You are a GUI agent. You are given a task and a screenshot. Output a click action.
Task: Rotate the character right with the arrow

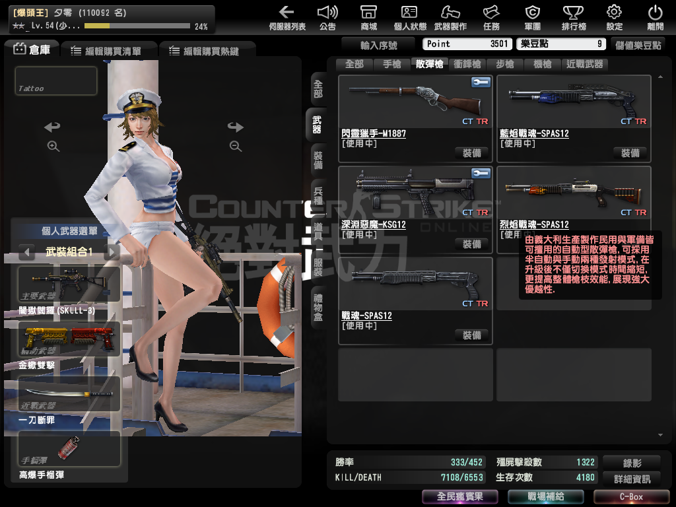[x=236, y=127]
